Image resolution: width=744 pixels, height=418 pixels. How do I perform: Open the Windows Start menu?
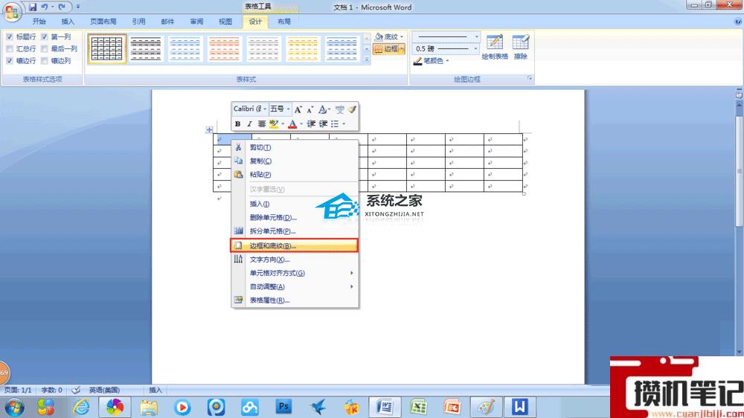[x=13, y=407]
